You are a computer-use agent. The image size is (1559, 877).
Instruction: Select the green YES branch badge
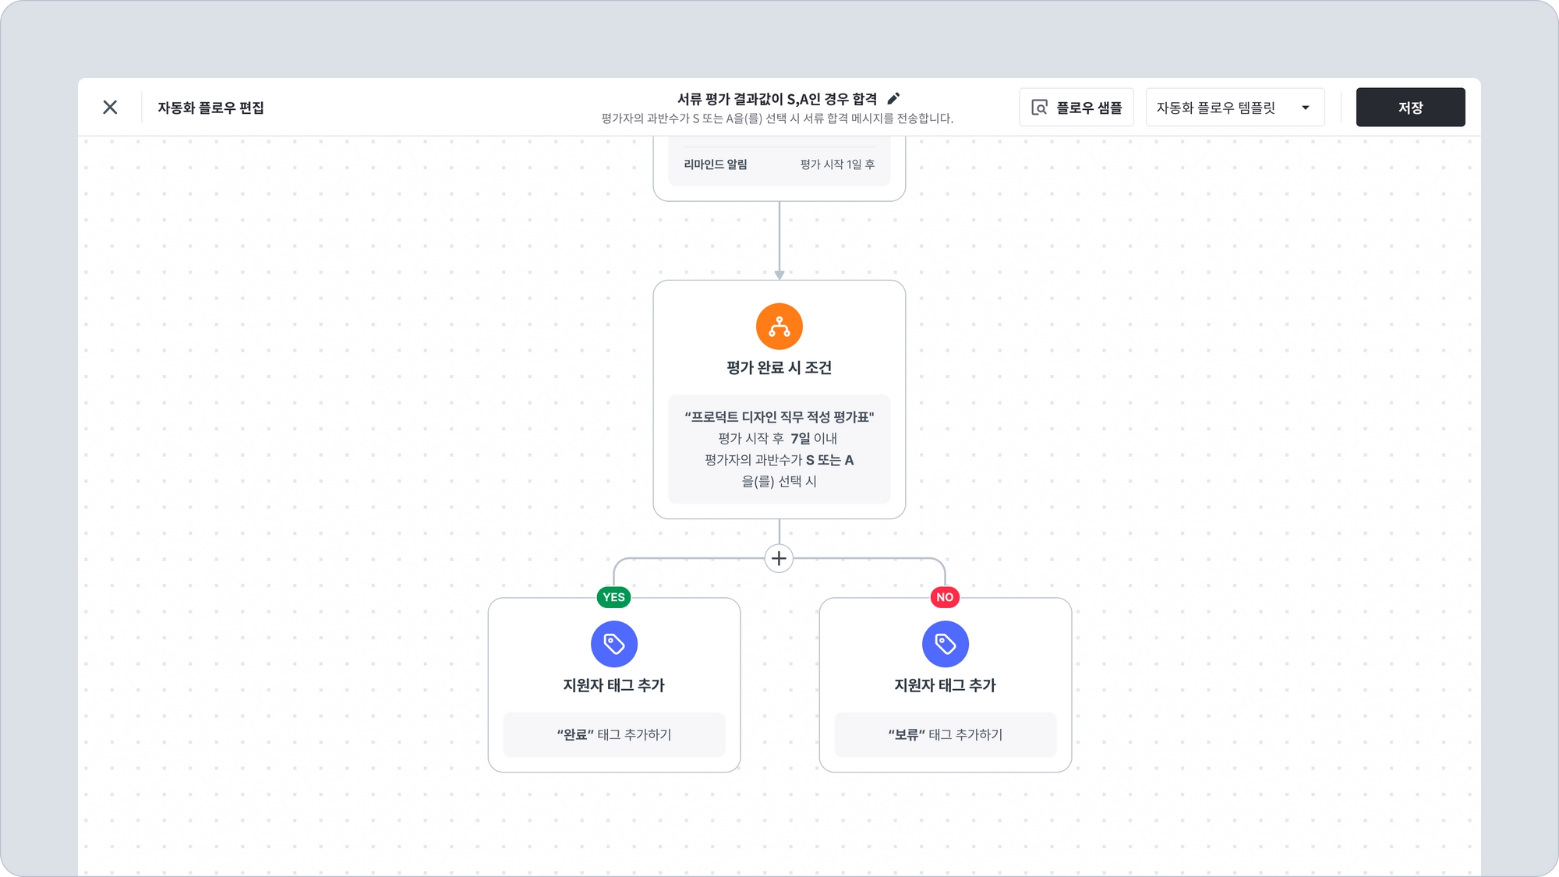(613, 597)
